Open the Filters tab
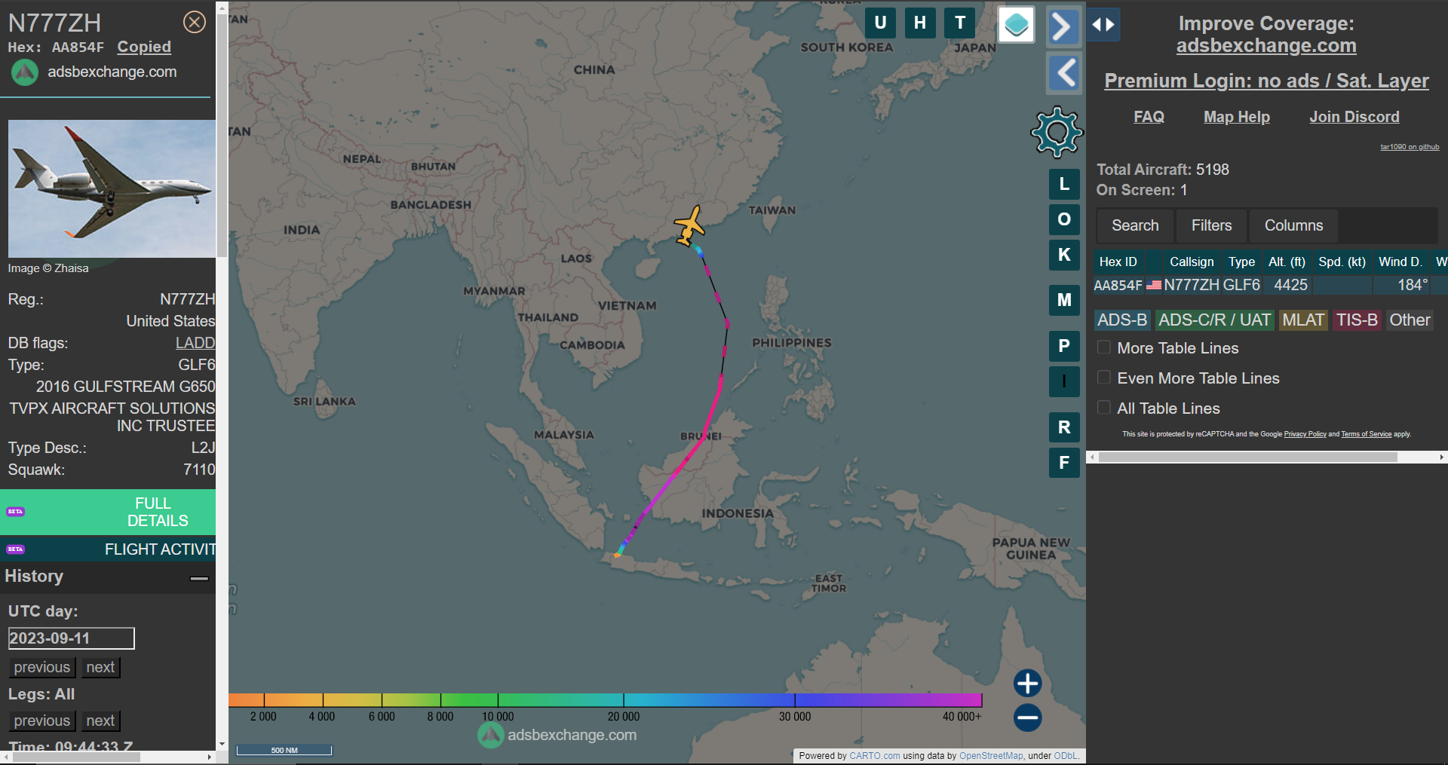 (x=1211, y=225)
